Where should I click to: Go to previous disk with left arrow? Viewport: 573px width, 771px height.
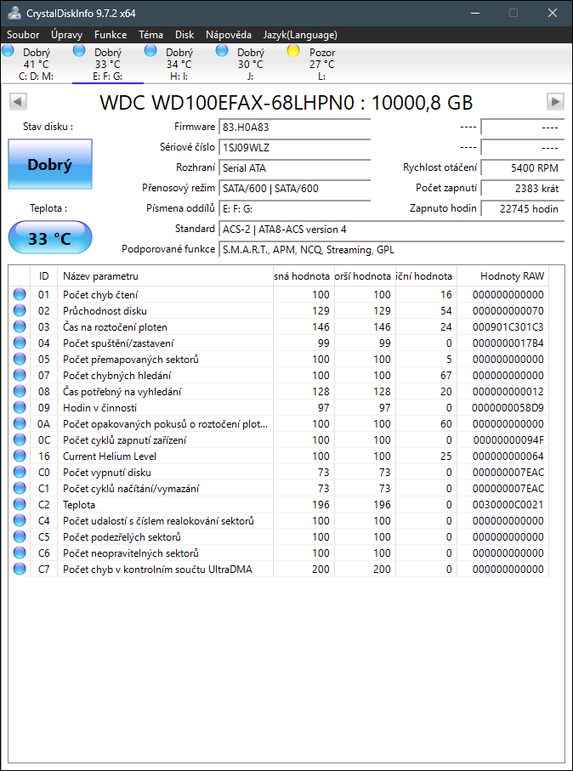(18, 102)
